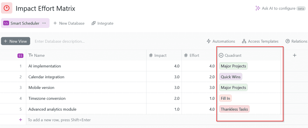The height and width of the screenshot is (128, 308).
Task: Open Fill In dropdown for Timezone conversion
Action: 226,98
